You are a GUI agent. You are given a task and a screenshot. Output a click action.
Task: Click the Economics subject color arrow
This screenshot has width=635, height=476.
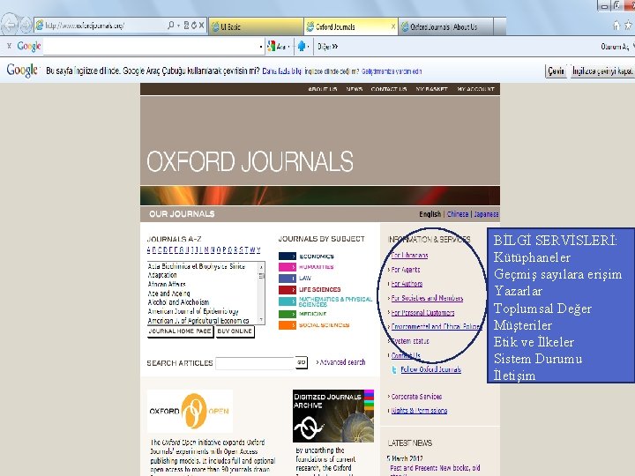(288, 257)
